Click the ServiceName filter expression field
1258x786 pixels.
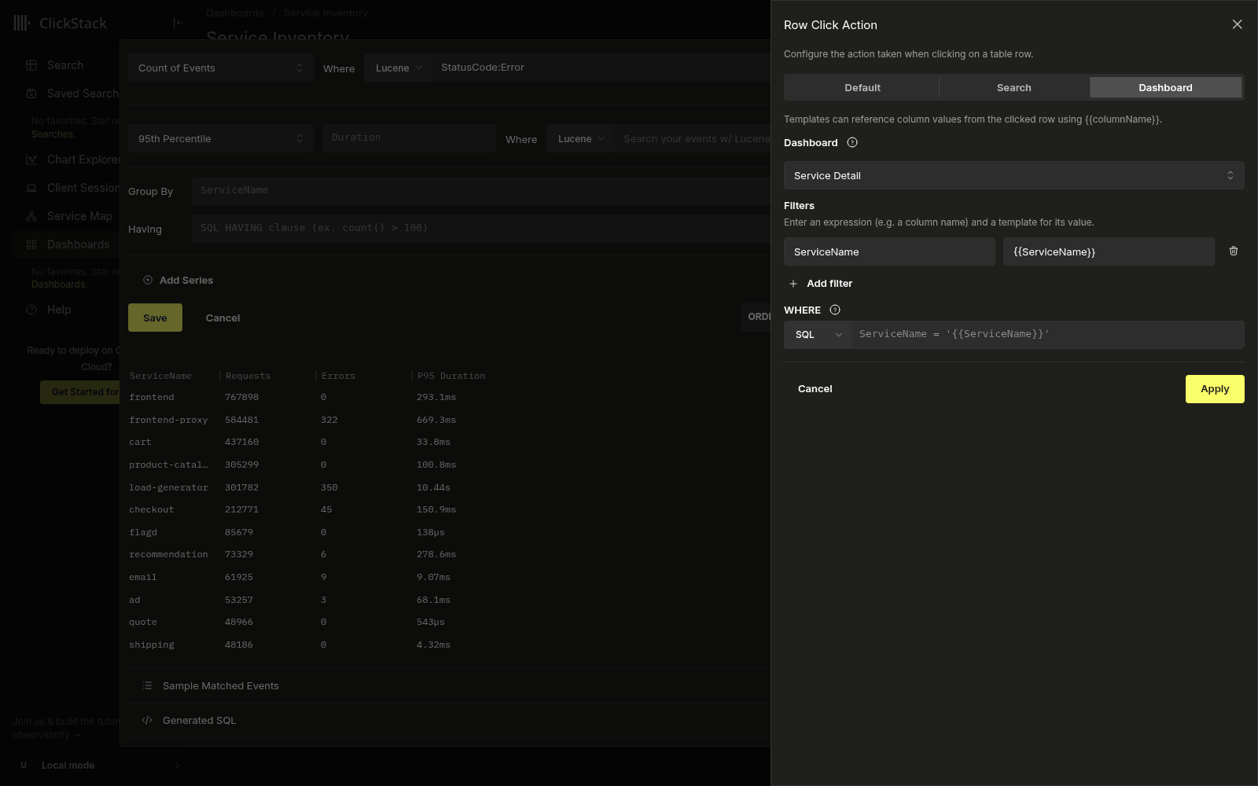(x=889, y=252)
